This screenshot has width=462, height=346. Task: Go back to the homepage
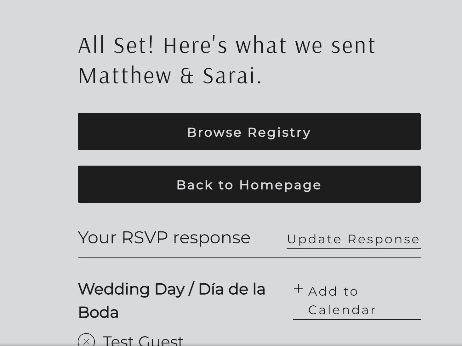tap(249, 184)
